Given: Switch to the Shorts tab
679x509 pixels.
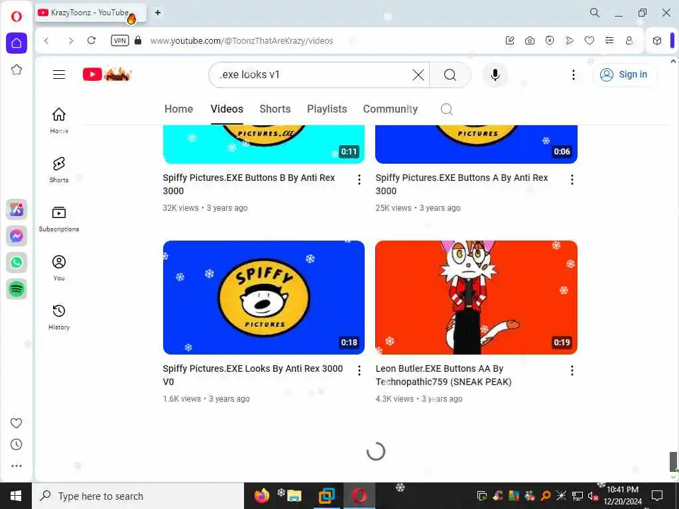Looking at the screenshot, I should point(275,109).
